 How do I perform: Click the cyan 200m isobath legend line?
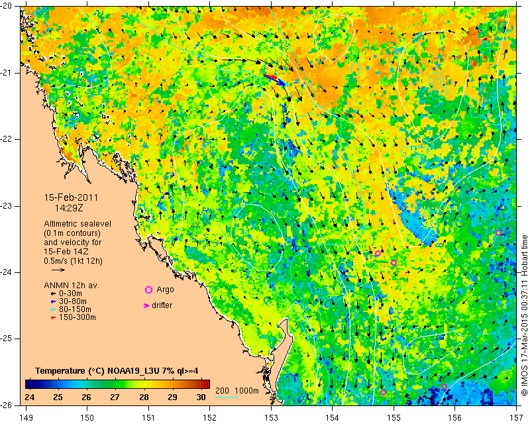pyautogui.click(x=227, y=397)
